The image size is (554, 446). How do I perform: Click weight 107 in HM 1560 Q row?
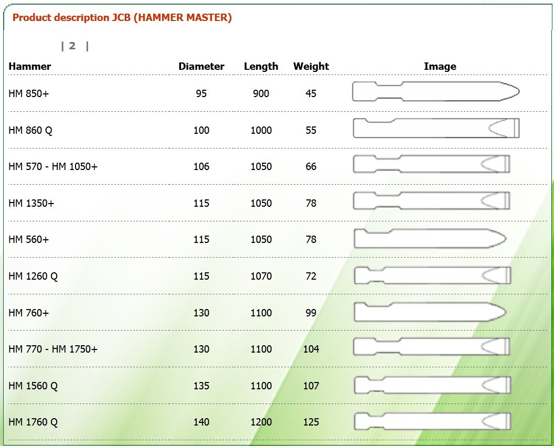pyautogui.click(x=311, y=386)
